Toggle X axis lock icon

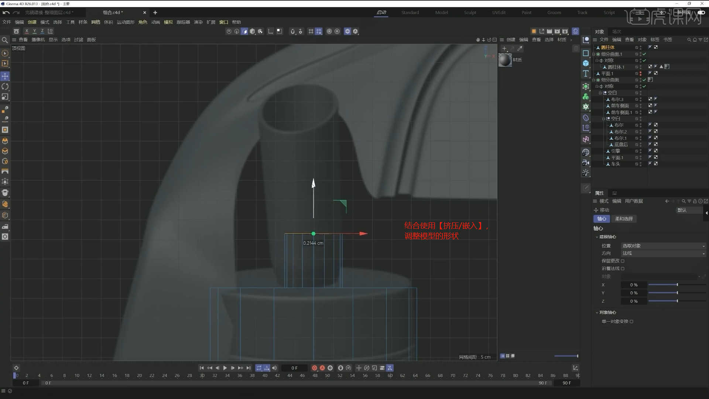click(x=27, y=31)
